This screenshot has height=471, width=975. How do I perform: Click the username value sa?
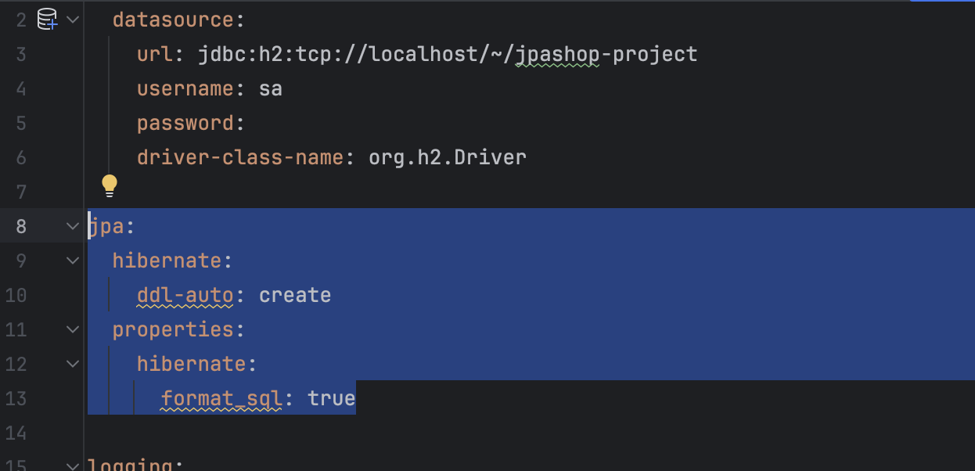pos(271,88)
